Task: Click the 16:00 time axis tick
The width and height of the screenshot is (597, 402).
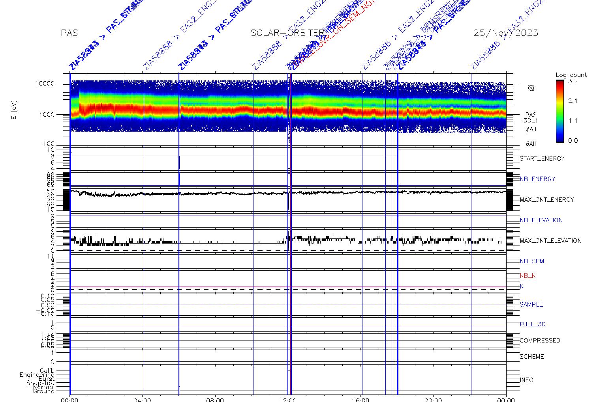Action: point(361,399)
